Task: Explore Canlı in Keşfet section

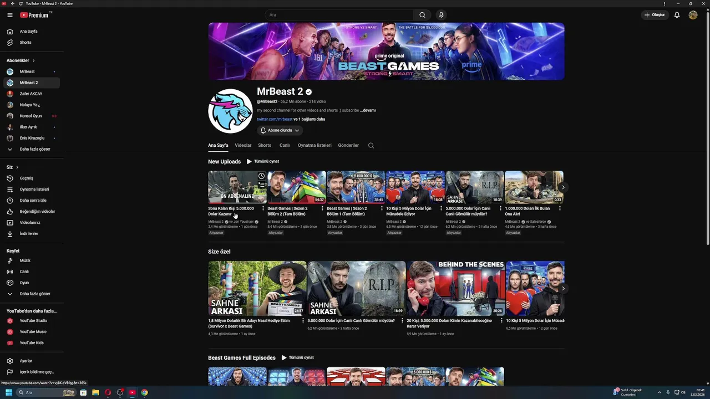Action: [x=32, y=272]
